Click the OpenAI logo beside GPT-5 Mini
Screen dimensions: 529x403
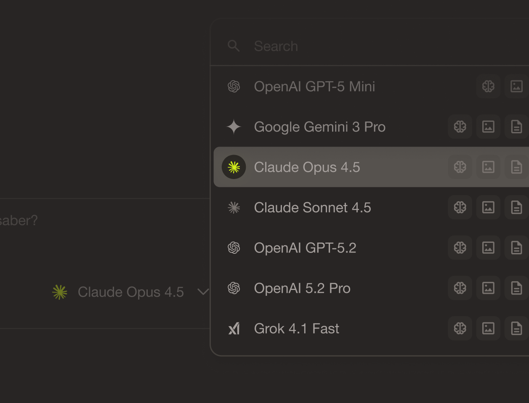point(234,86)
